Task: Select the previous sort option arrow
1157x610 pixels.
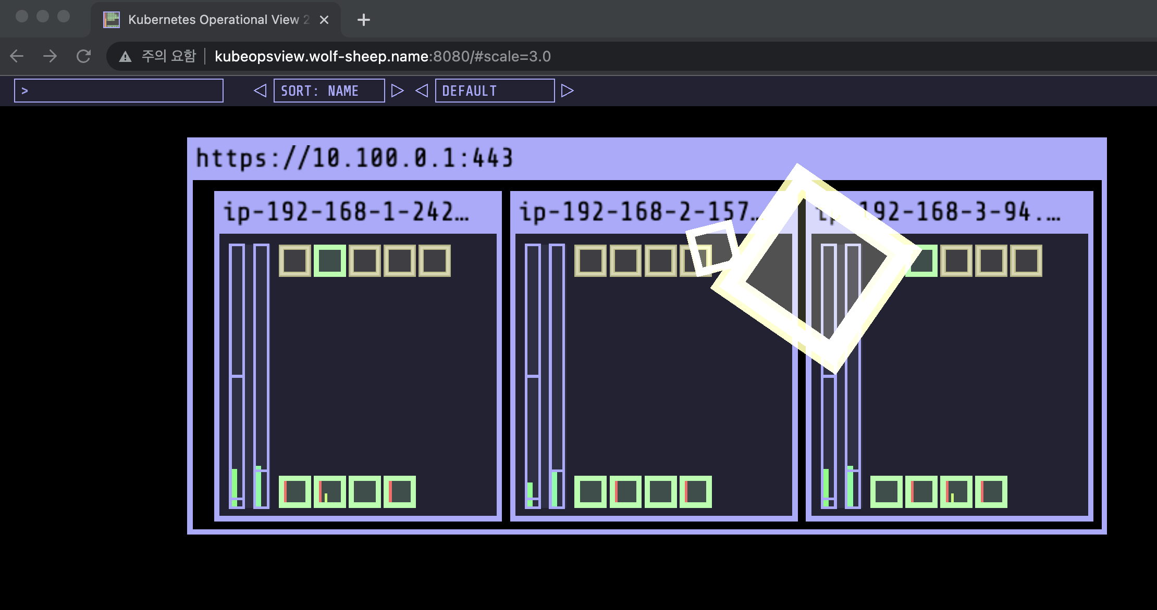Action: [260, 91]
